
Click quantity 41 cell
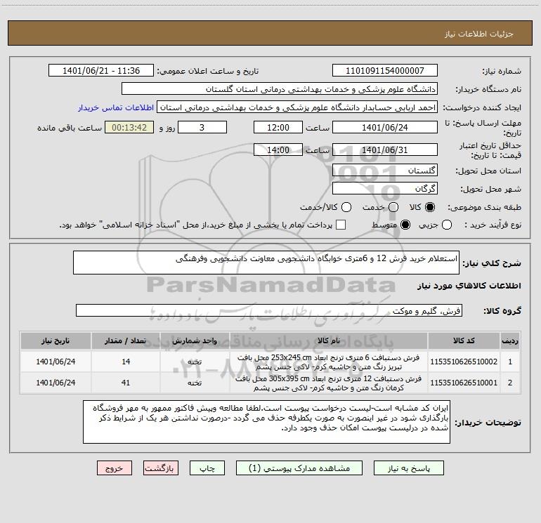[126, 383]
